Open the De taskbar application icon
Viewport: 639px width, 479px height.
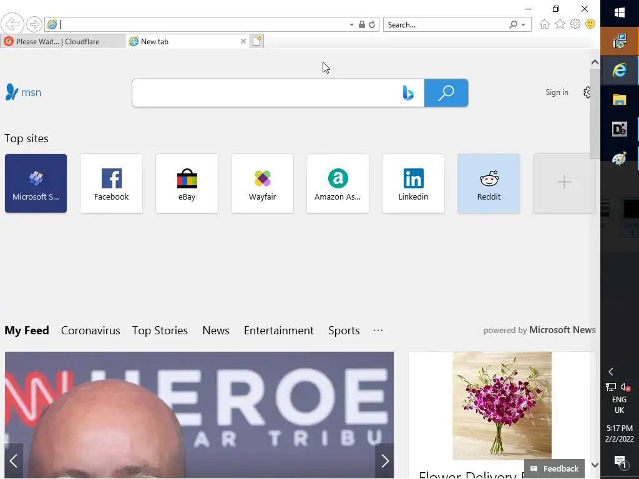coord(620,129)
